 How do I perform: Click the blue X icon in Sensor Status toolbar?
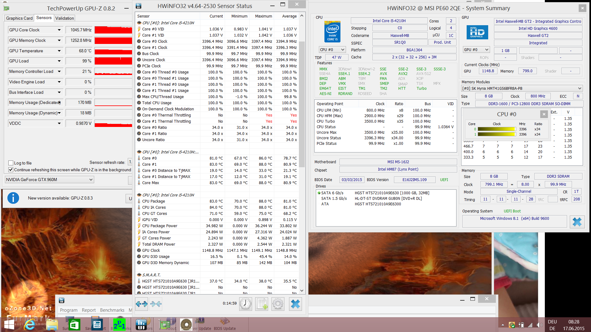pos(295,304)
